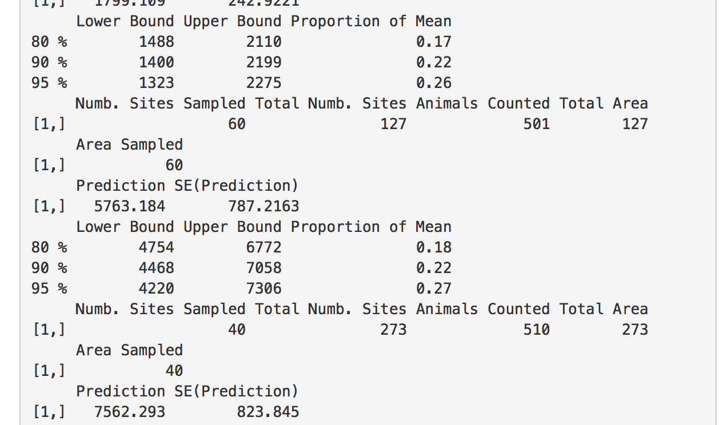The height and width of the screenshot is (425, 727).
Task: Click the Numb. Sites Sampled value 40
Action: (237, 330)
